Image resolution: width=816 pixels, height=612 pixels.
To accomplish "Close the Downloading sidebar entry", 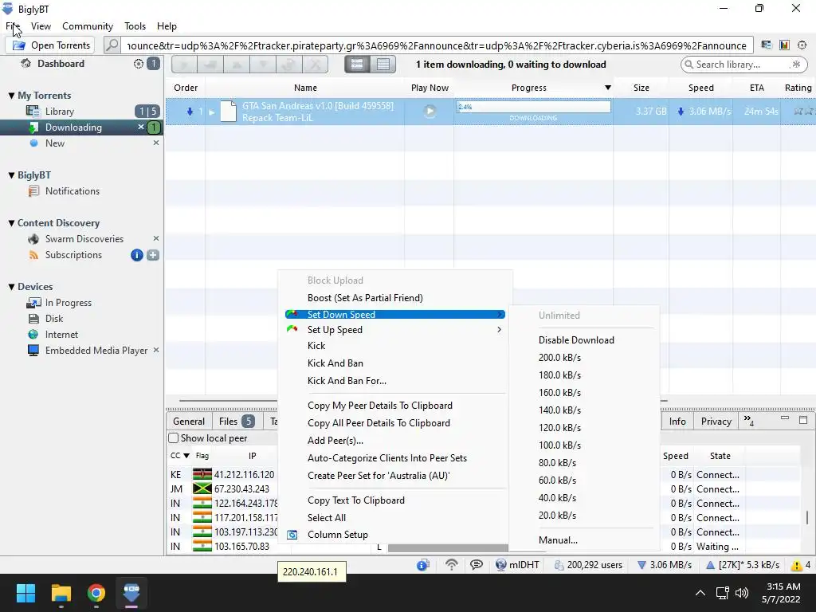I will [x=140, y=127].
